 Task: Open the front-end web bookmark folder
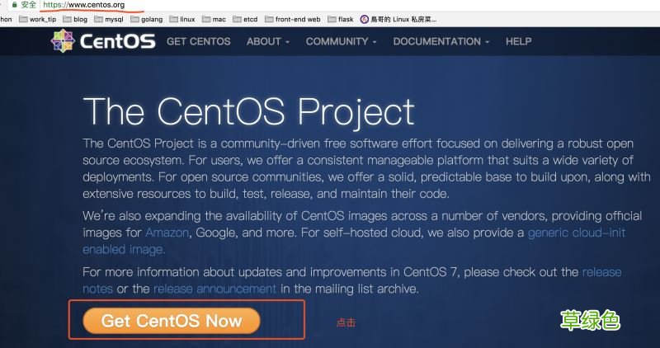coord(293,19)
